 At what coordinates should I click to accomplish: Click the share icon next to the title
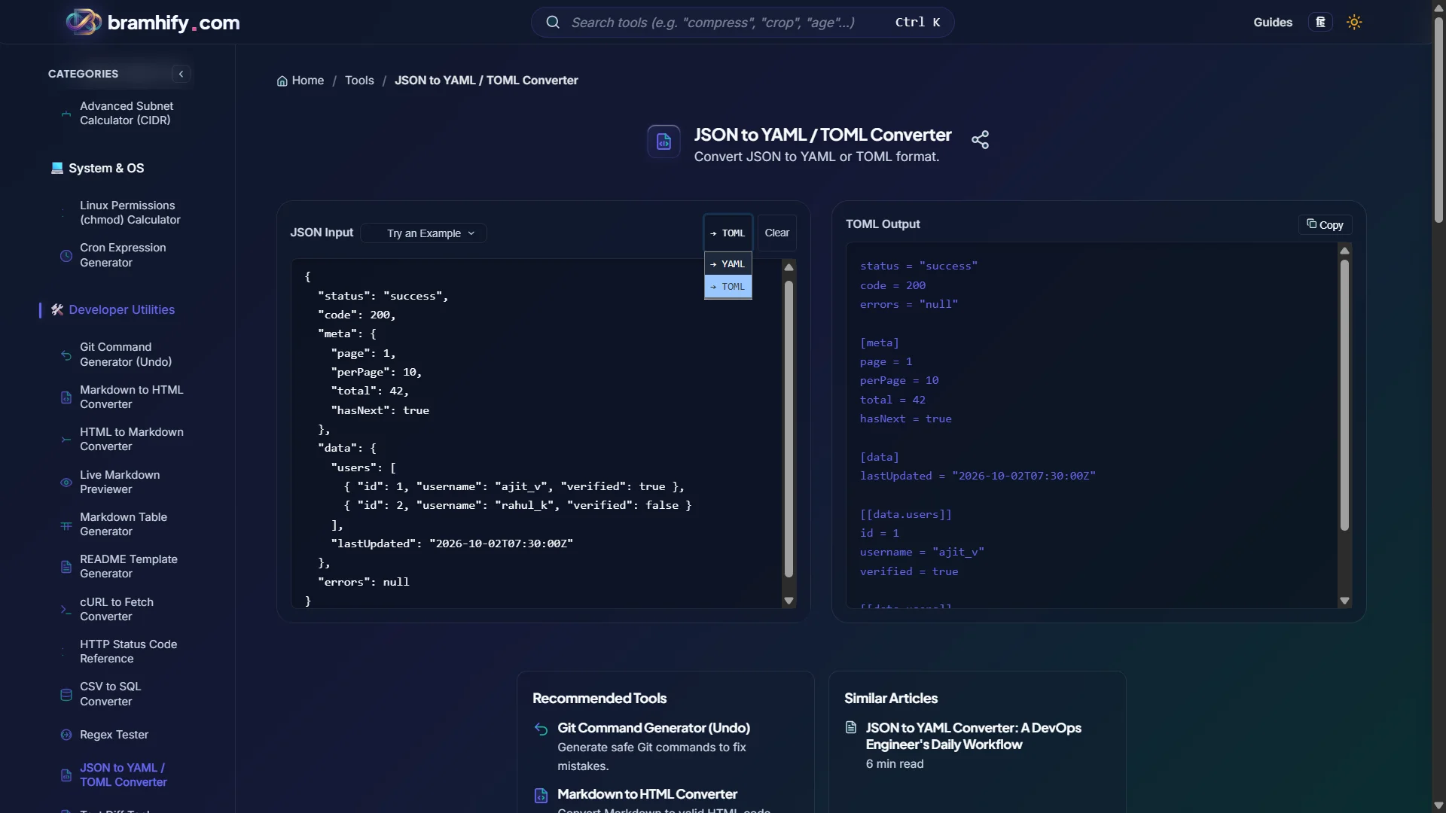click(x=980, y=140)
